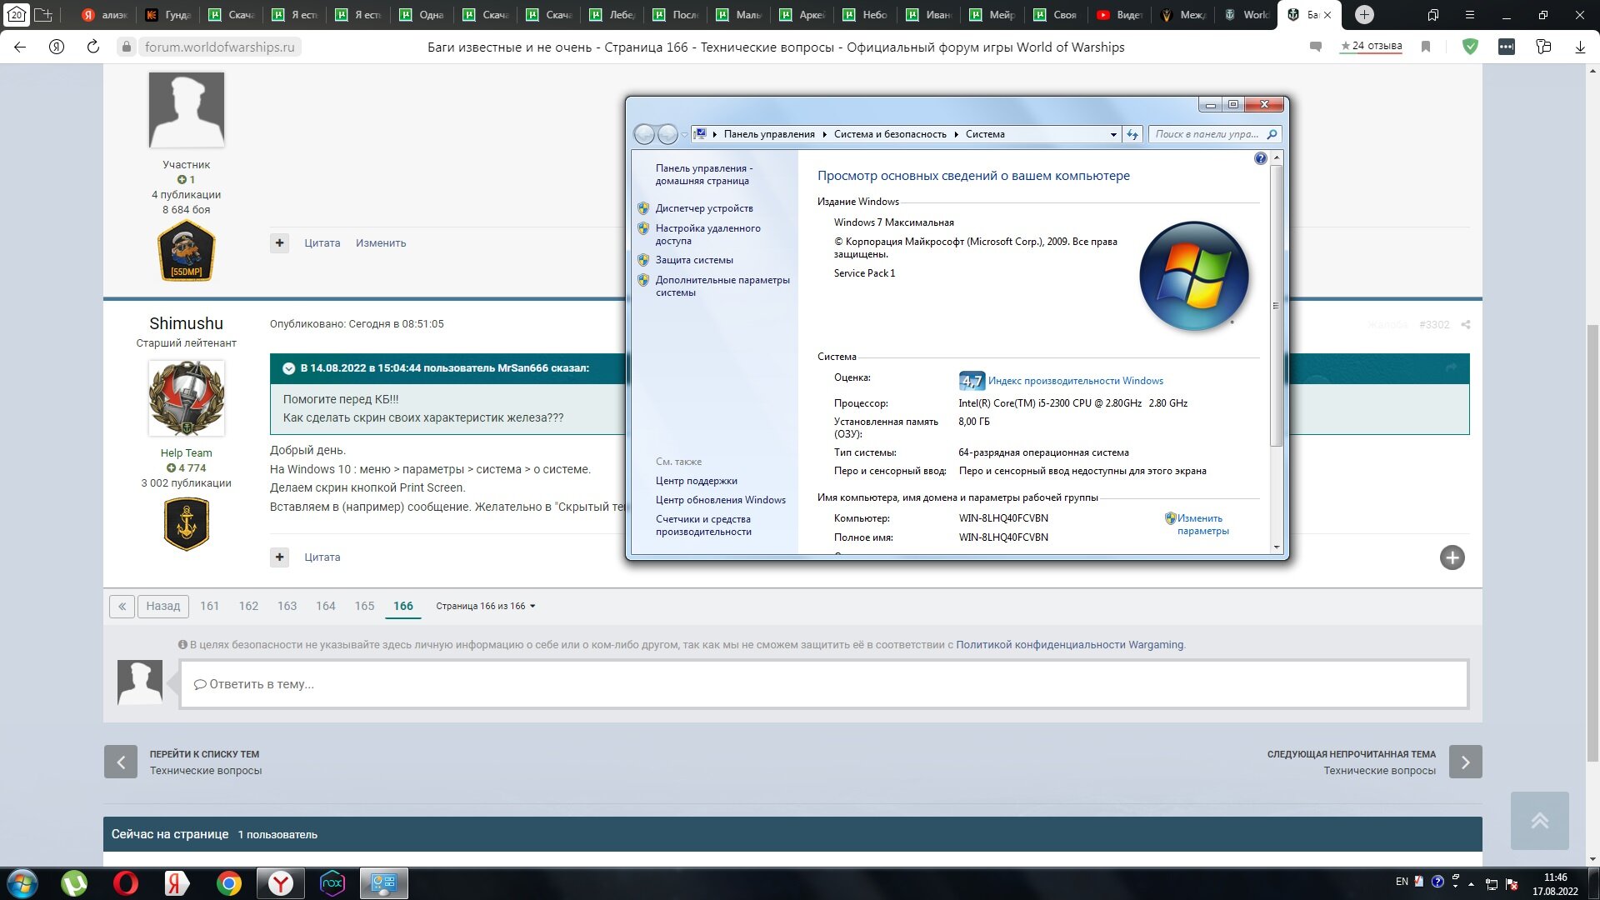This screenshot has height=900, width=1600.
Task: Open the Защита системы link
Action: click(694, 260)
